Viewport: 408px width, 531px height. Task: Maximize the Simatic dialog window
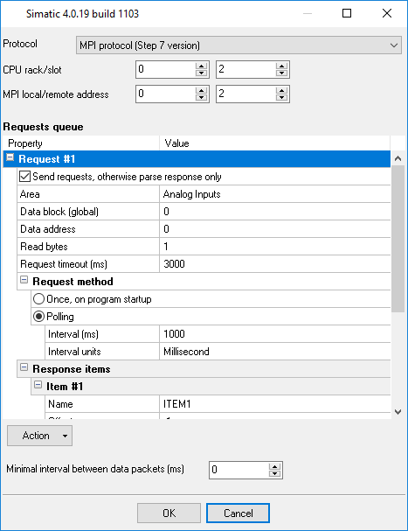click(347, 13)
